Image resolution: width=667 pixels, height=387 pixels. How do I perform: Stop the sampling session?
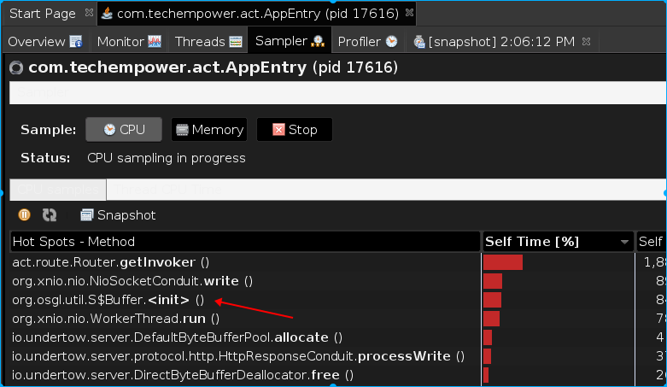pos(294,130)
